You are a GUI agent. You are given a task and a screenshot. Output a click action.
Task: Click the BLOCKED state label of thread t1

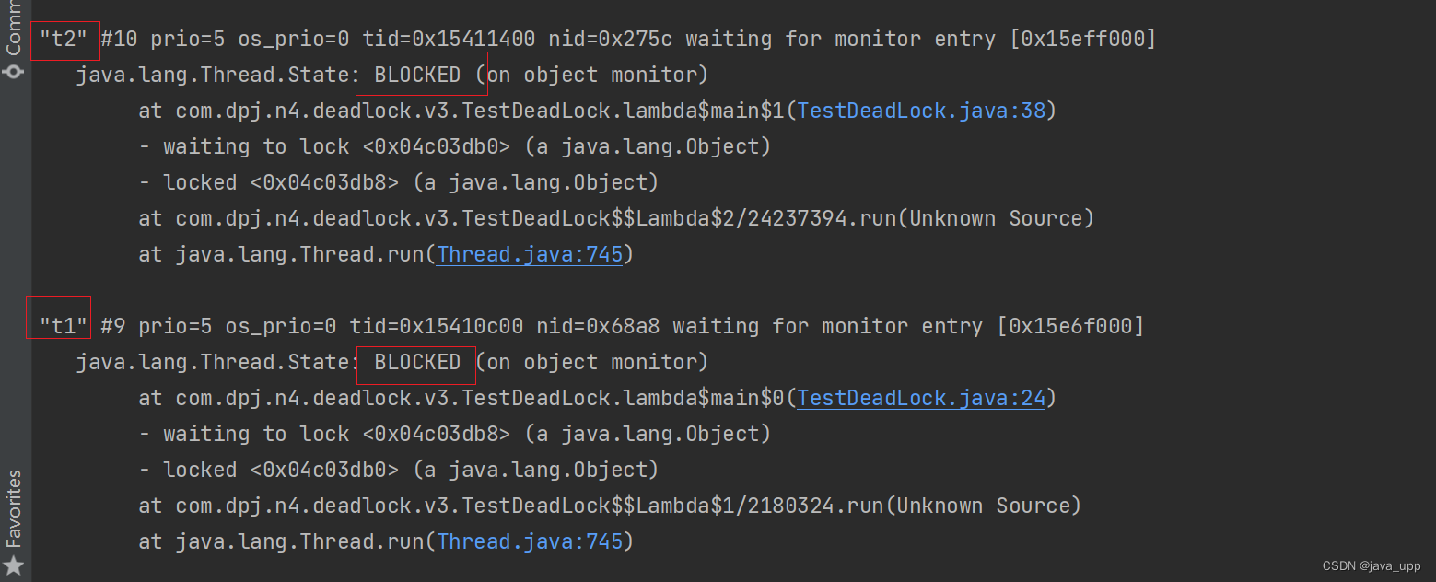[416, 362]
